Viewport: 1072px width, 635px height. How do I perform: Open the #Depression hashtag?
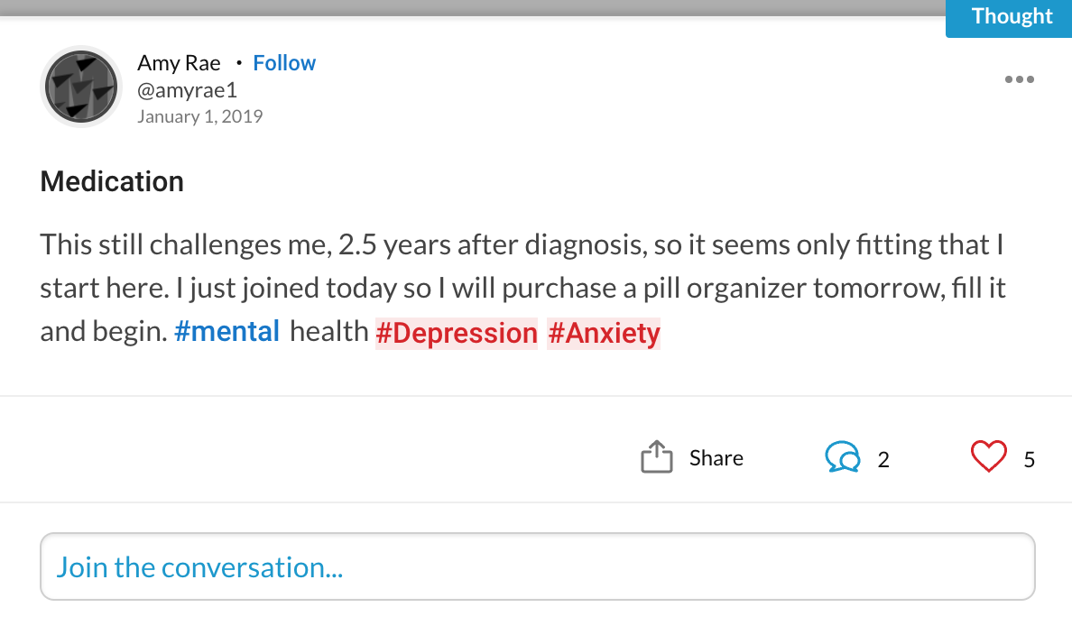pos(457,334)
